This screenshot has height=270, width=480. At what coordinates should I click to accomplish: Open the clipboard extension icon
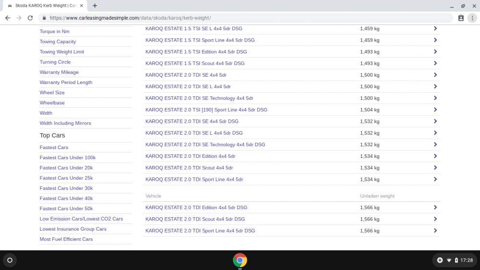coord(461,18)
